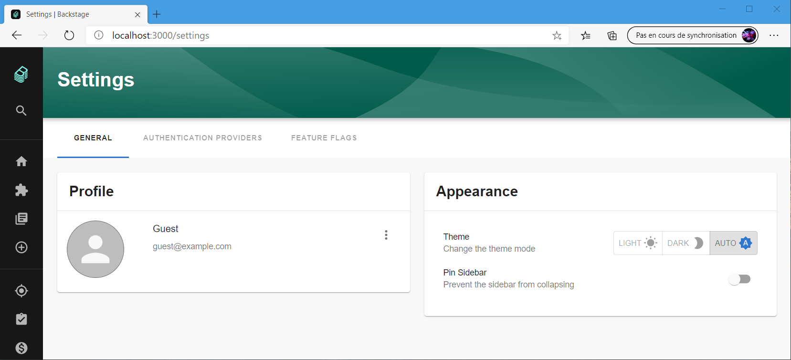Open the clipboard checkmark sidebar icon
791x360 pixels.
coord(21,319)
